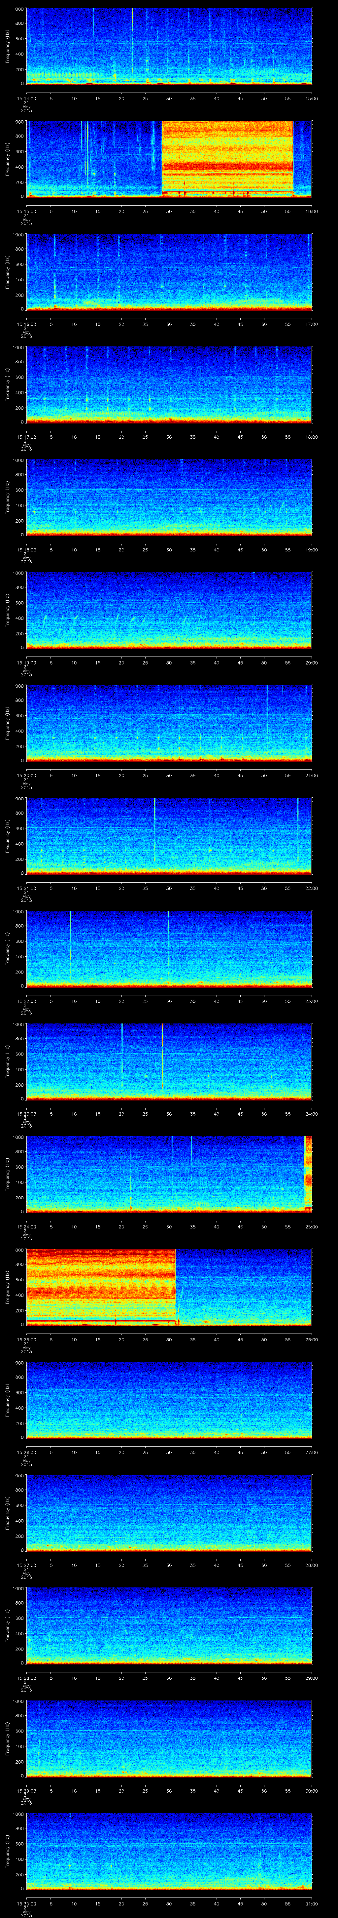Pick the '15:19:00' start time label
The width and height of the screenshot is (338, 1918).
point(26,663)
